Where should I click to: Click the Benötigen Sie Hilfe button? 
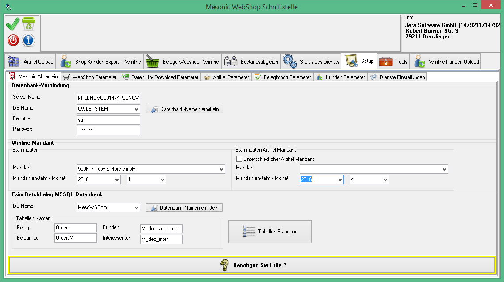tap(251, 265)
